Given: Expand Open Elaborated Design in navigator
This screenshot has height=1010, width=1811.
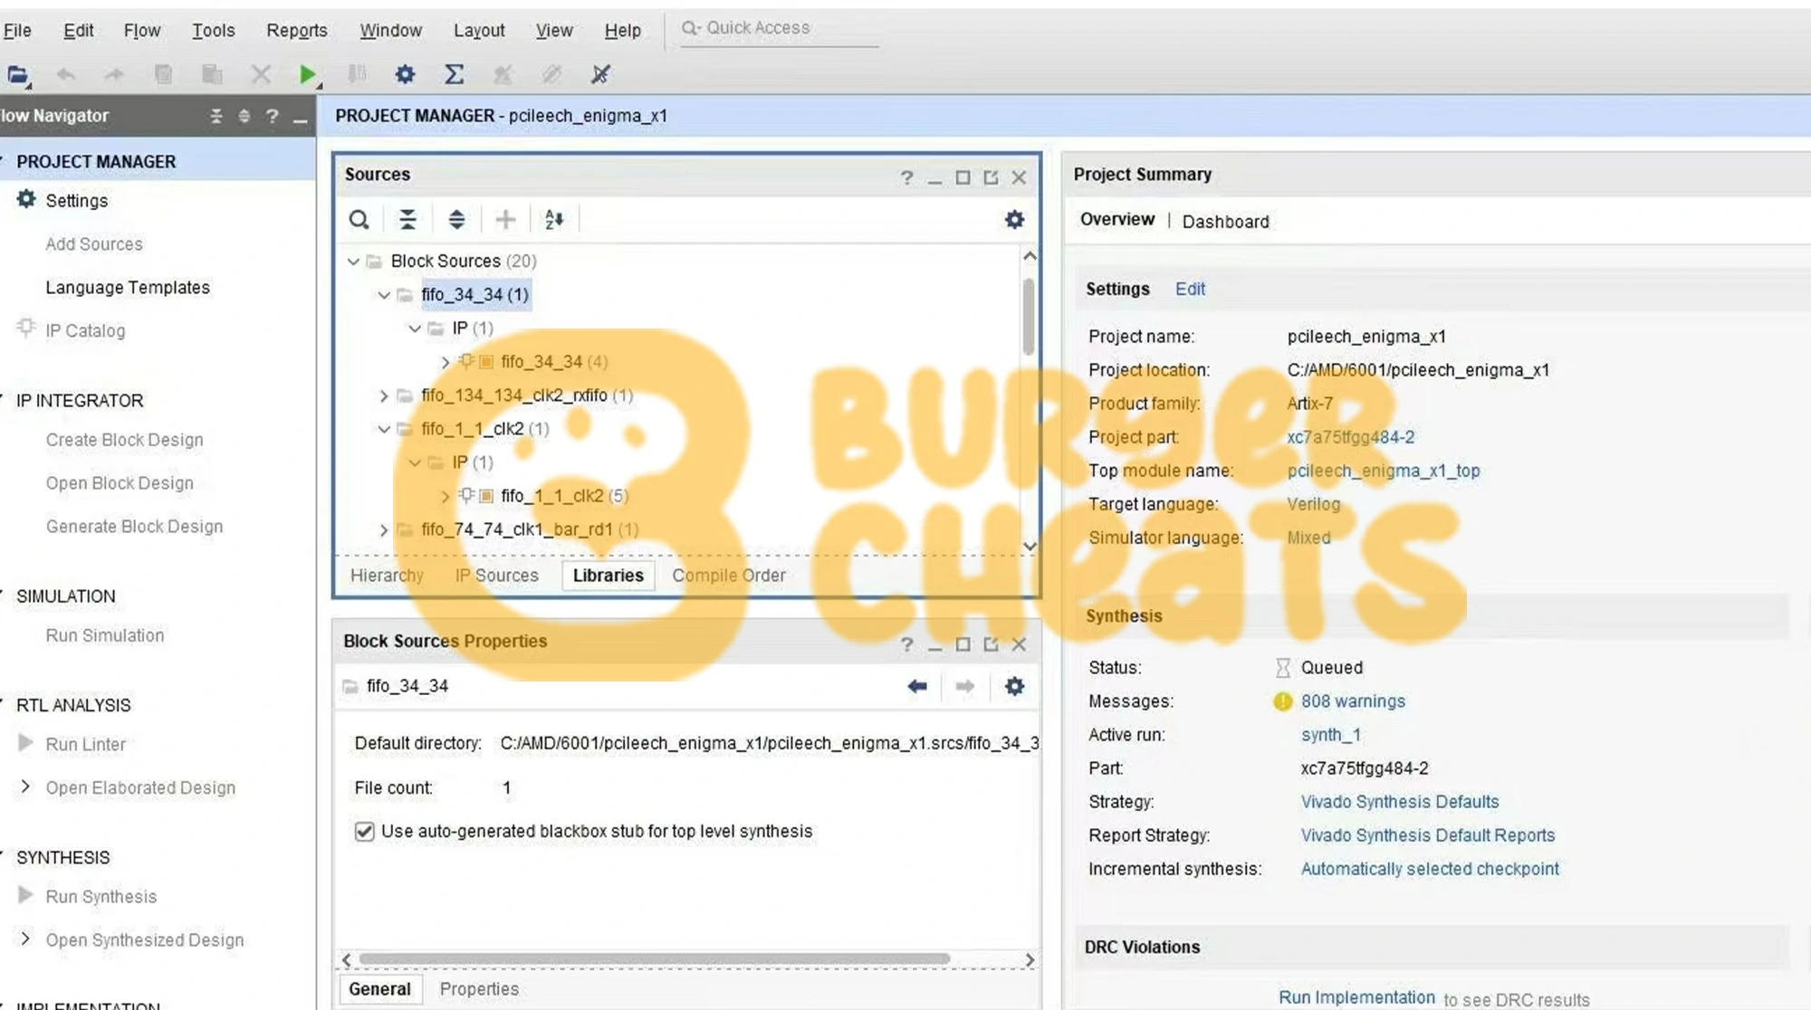Looking at the screenshot, I should pyautogui.click(x=25, y=787).
